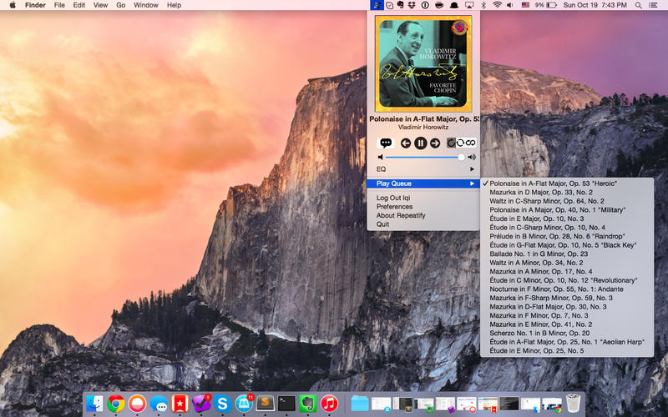Open the Window menu in menu bar
The image size is (668, 417).
coord(146,5)
